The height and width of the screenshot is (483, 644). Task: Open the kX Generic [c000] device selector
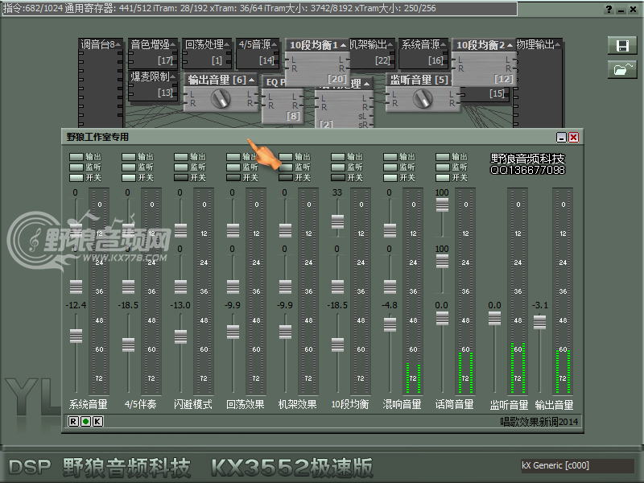[577, 465]
